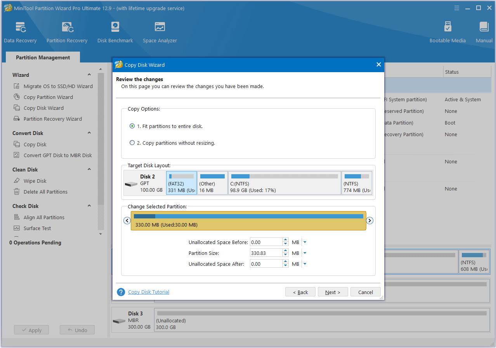The height and width of the screenshot is (348, 496).
Task: Click Copy Disk Wizard icon in sidebar
Action: click(x=17, y=108)
